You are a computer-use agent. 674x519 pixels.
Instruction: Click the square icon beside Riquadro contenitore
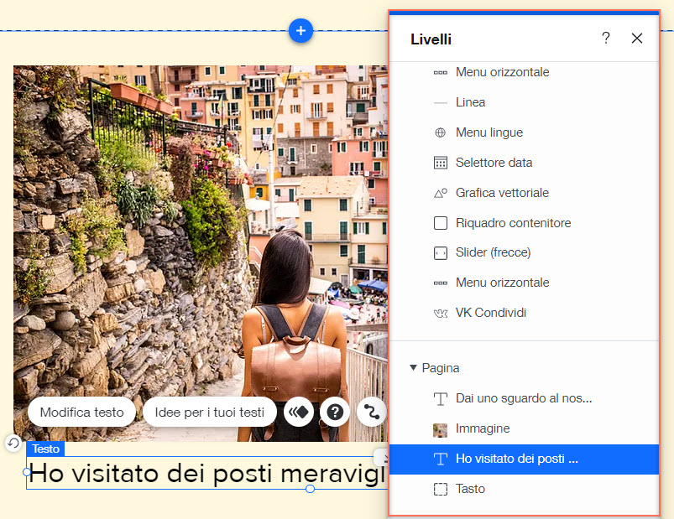click(x=440, y=223)
